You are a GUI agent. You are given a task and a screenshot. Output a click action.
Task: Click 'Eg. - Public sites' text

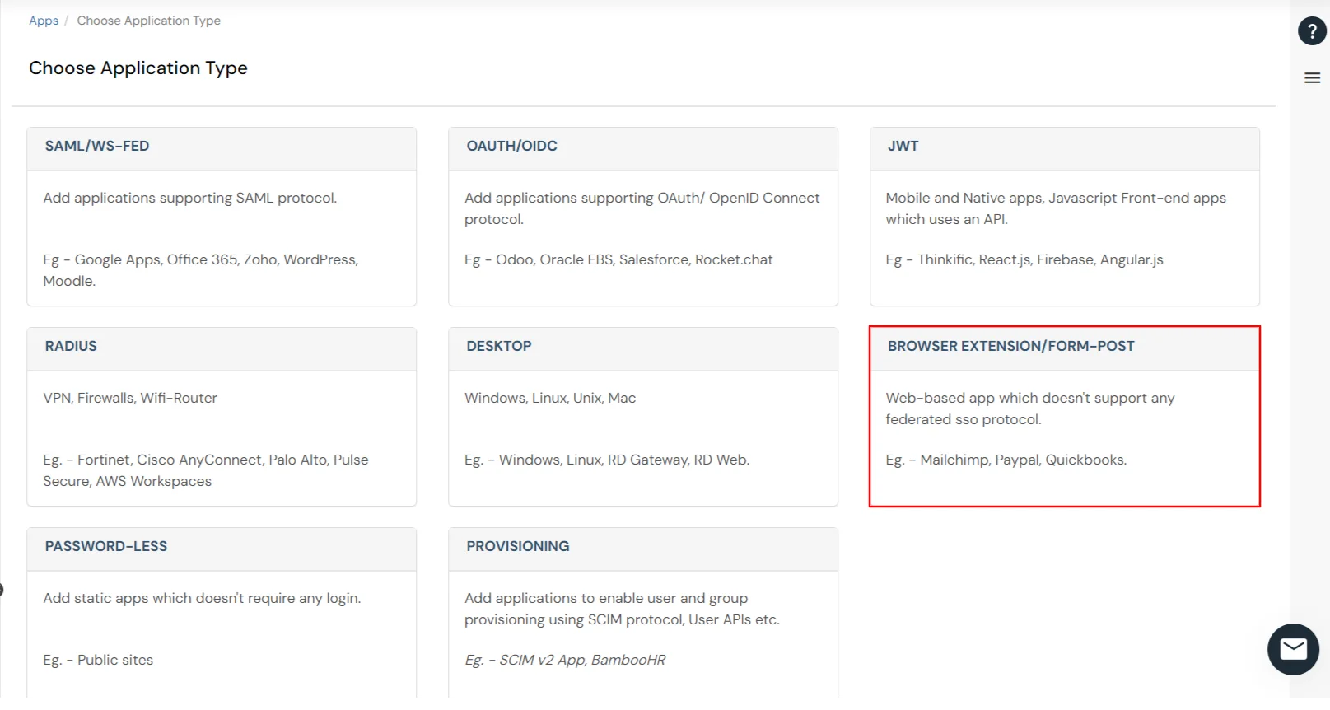click(x=98, y=660)
